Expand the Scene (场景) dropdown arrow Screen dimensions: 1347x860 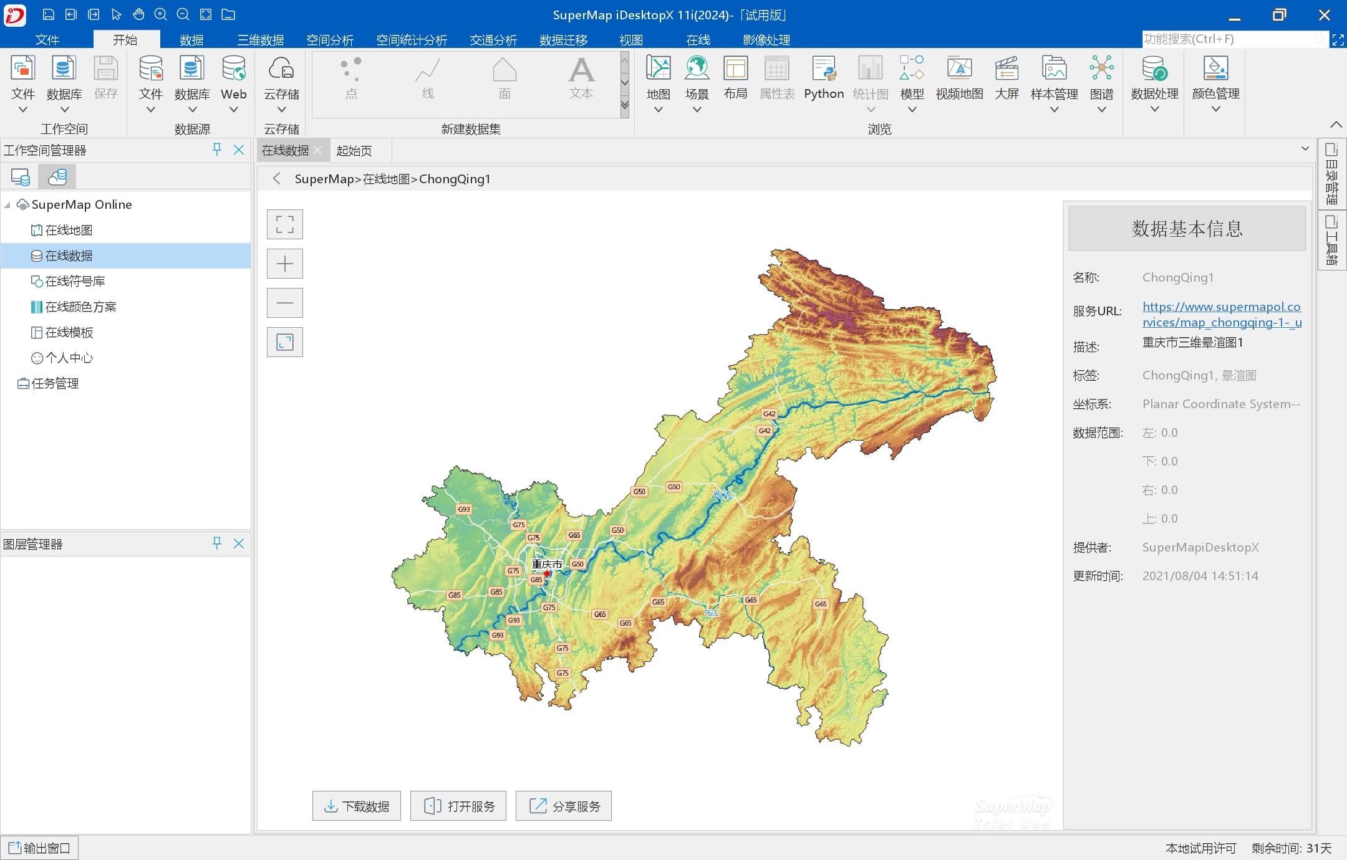697,110
